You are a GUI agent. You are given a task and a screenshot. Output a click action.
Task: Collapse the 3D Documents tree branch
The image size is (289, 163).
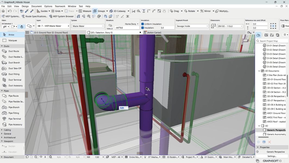[x=259, y=71]
